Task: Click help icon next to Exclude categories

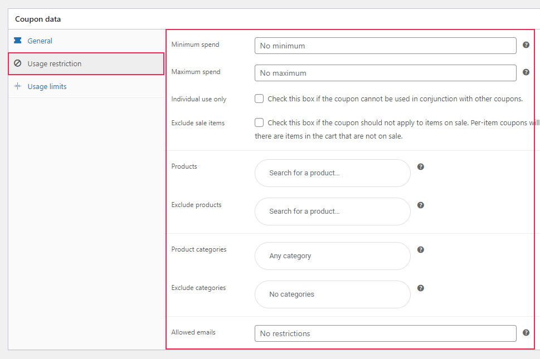Action: [x=421, y=288]
